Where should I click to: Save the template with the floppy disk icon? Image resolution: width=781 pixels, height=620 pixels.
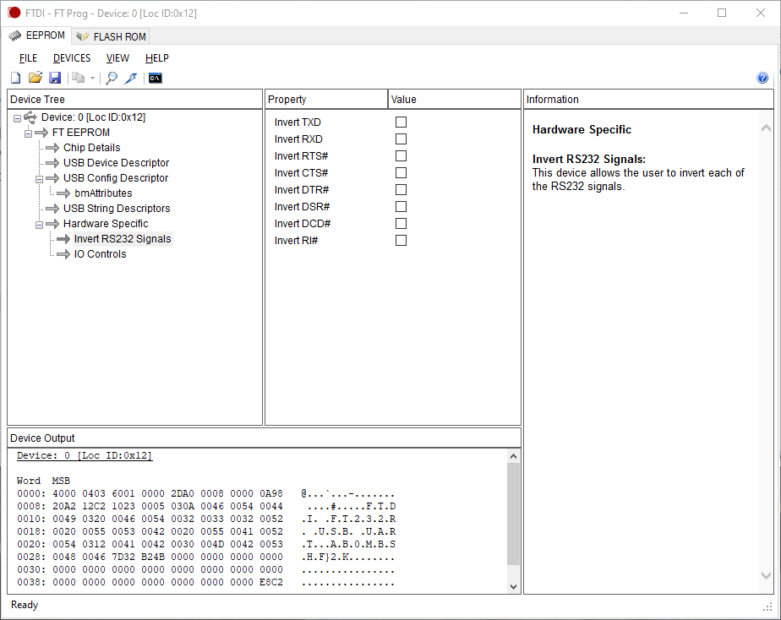pyautogui.click(x=55, y=78)
